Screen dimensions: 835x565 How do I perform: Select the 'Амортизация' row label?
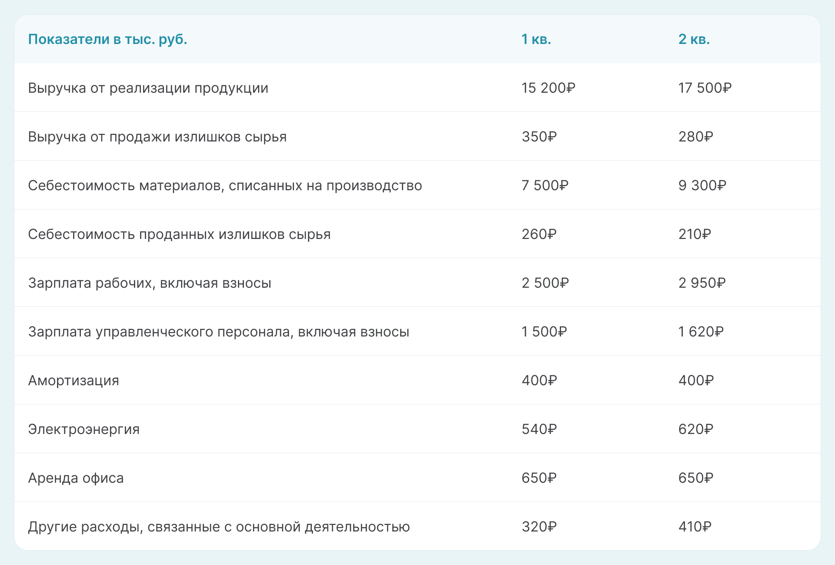[x=73, y=380]
